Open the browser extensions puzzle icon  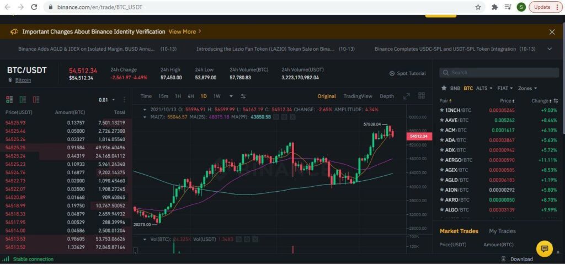495,7
